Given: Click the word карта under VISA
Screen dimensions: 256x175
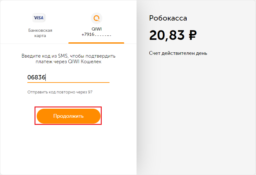Looking at the screenshot, I should point(40,35).
